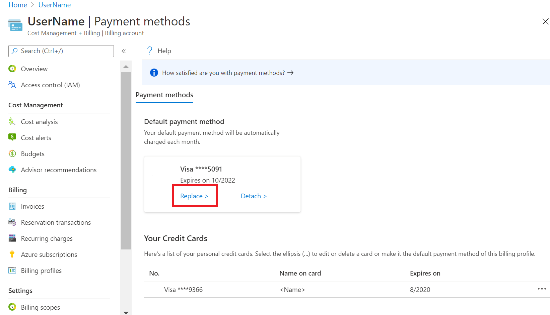Click Detach link for Visa ****5091
550x315 pixels.
click(x=254, y=196)
